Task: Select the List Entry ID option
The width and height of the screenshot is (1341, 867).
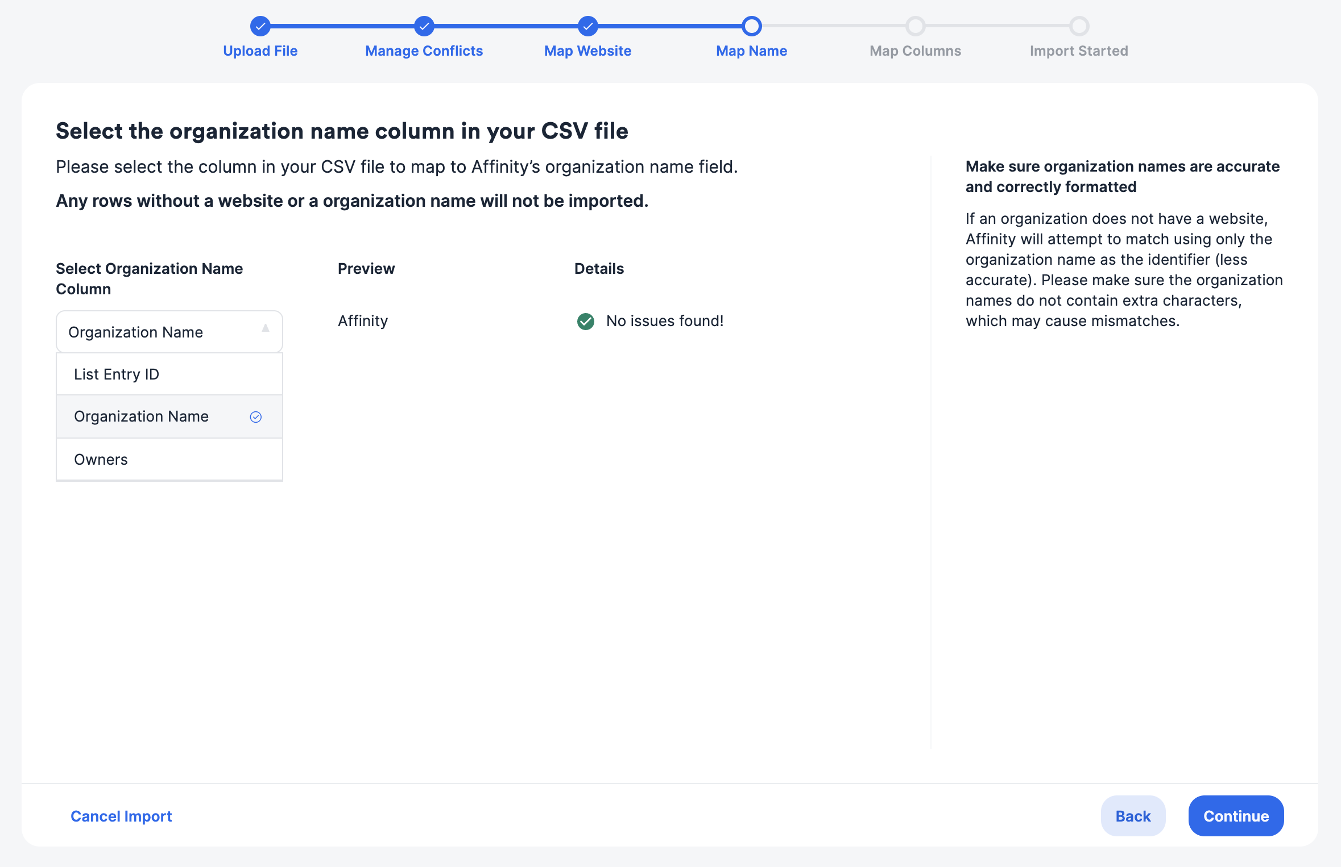Action: 116,374
